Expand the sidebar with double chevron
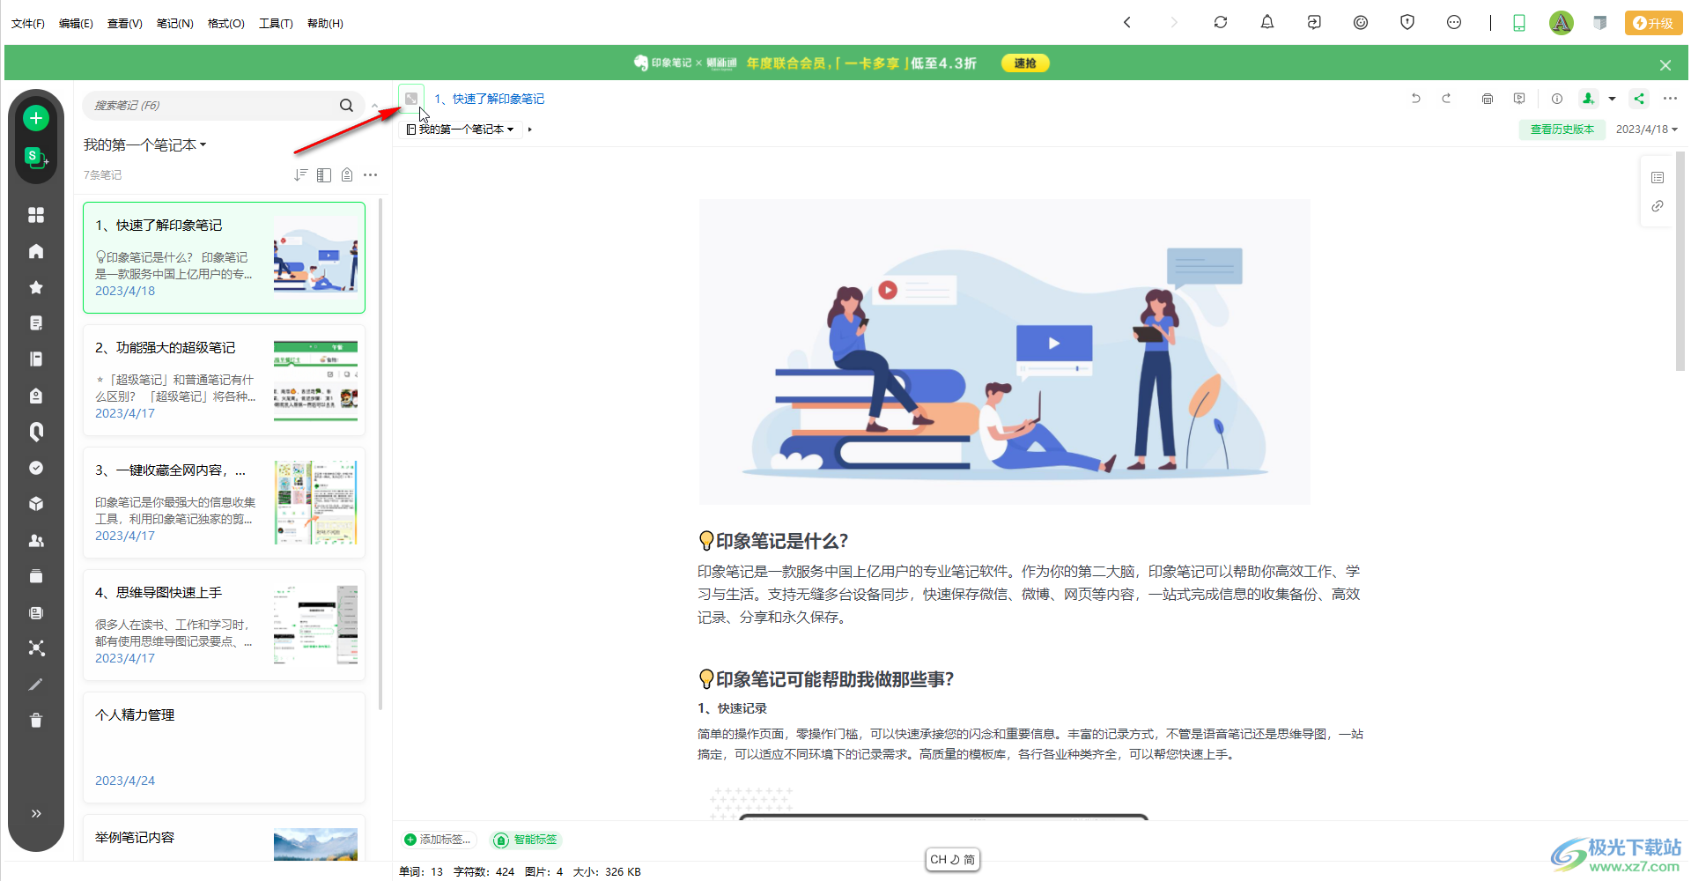The image size is (1691, 881). (36, 813)
